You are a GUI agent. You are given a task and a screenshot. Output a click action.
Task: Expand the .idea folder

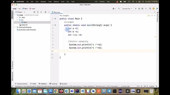point(17,17)
